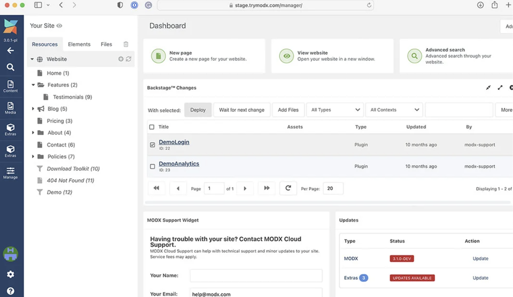Expand the Backstage Changes widget to full size
Screen dimensions: 513x297
coord(500,88)
